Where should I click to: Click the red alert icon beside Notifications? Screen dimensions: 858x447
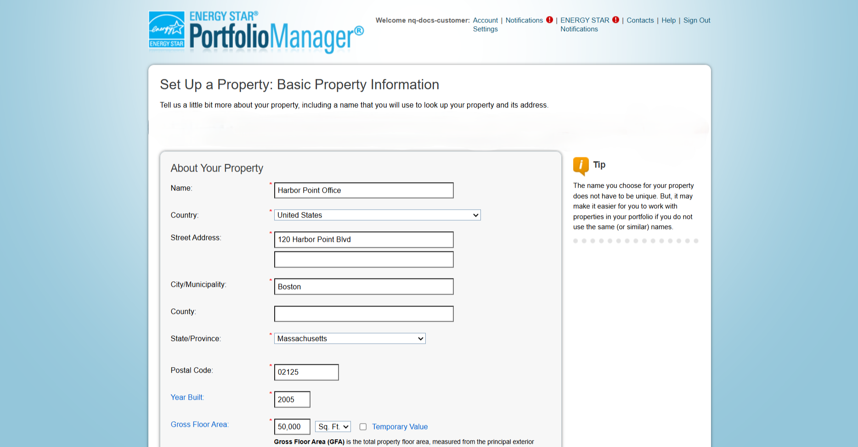(x=549, y=20)
